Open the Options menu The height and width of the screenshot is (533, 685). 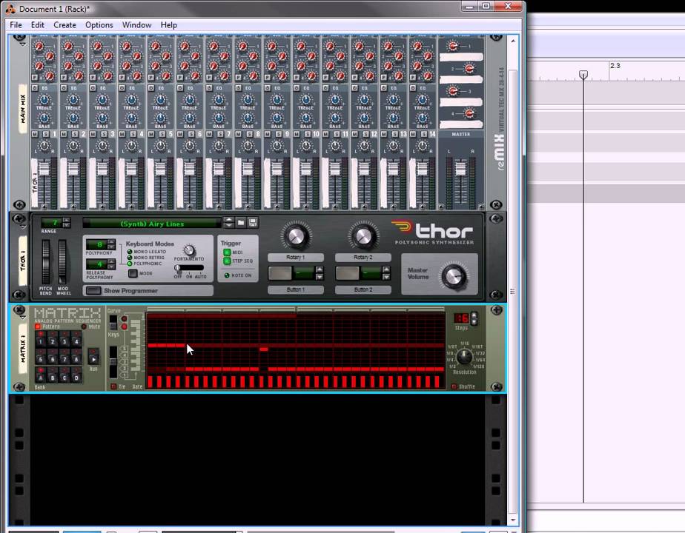99,25
